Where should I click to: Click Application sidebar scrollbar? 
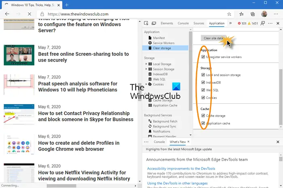190,71
